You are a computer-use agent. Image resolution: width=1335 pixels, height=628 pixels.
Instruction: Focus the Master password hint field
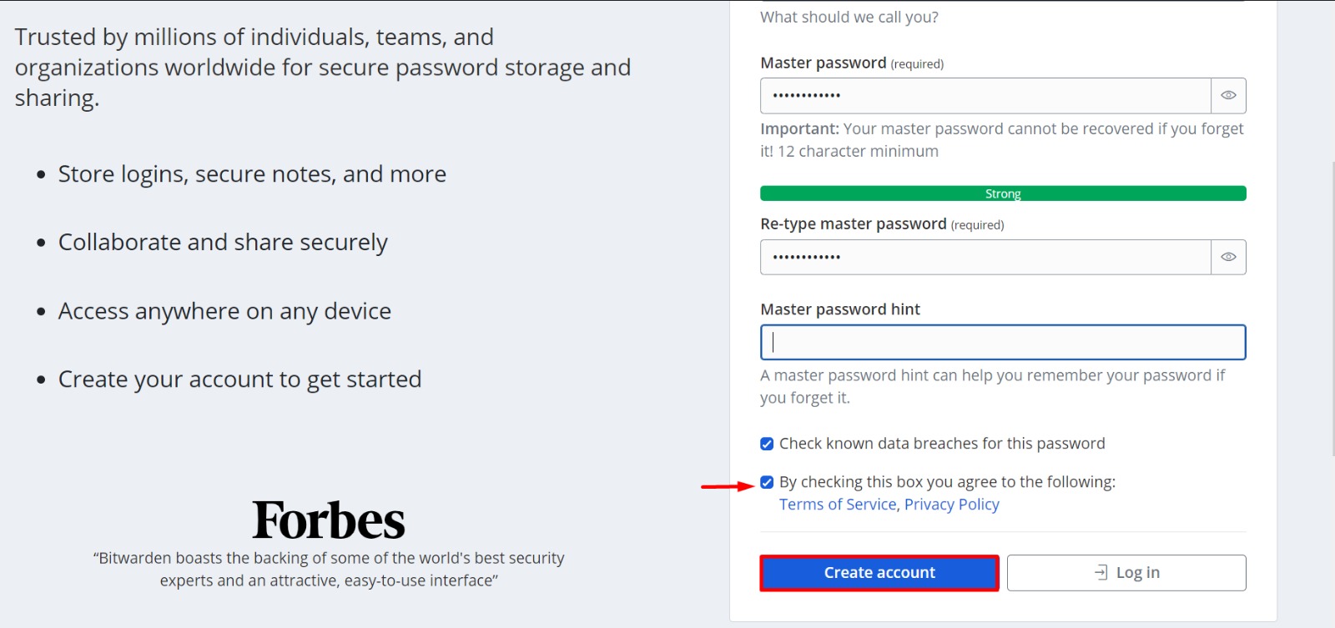pyautogui.click(x=1002, y=341)
